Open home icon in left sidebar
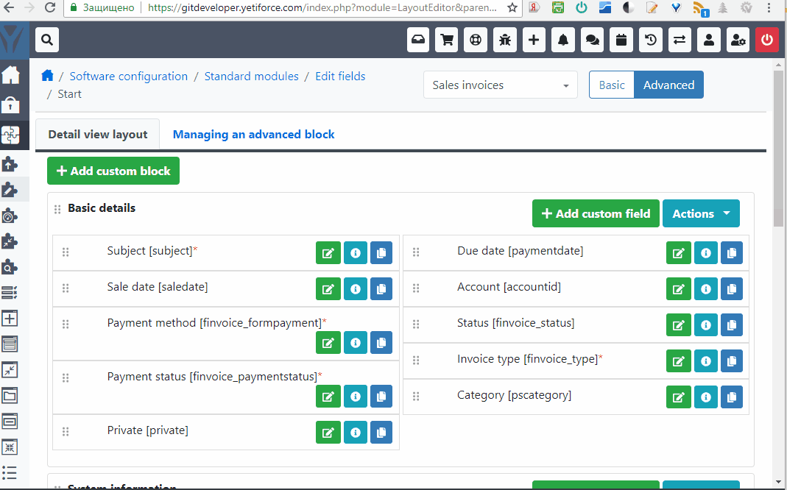787x490 pixels. click(10, 75)
